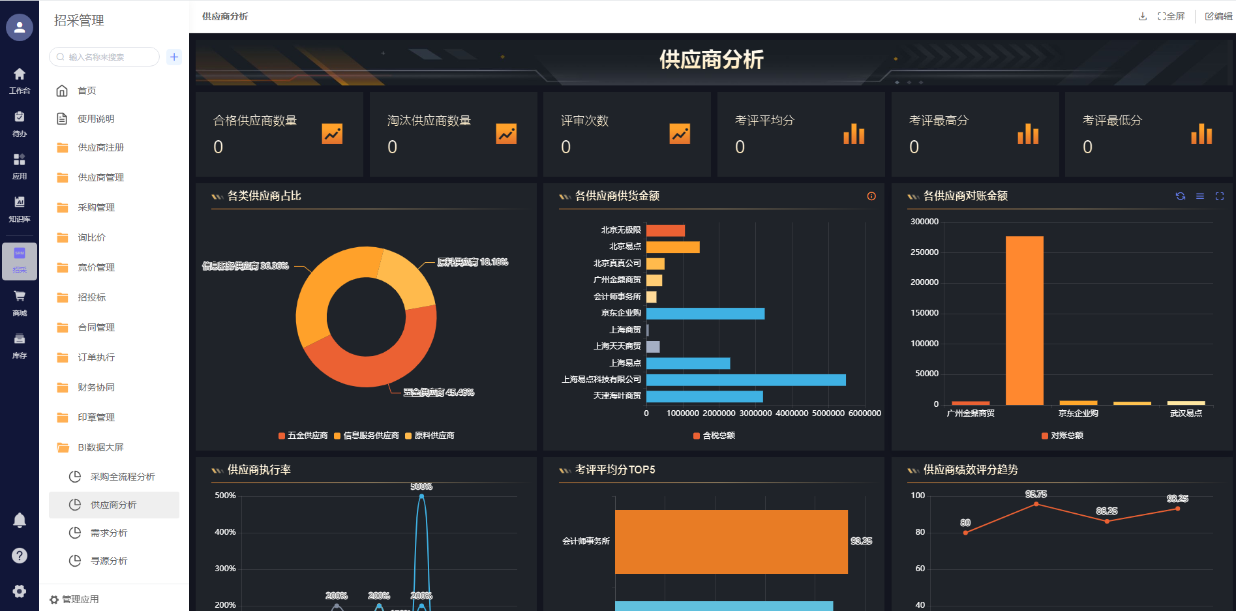The width and height of the screenshot is (1236, 611).
Task: Expand the 供应商管理 folder
Action: tap(100, 177)
